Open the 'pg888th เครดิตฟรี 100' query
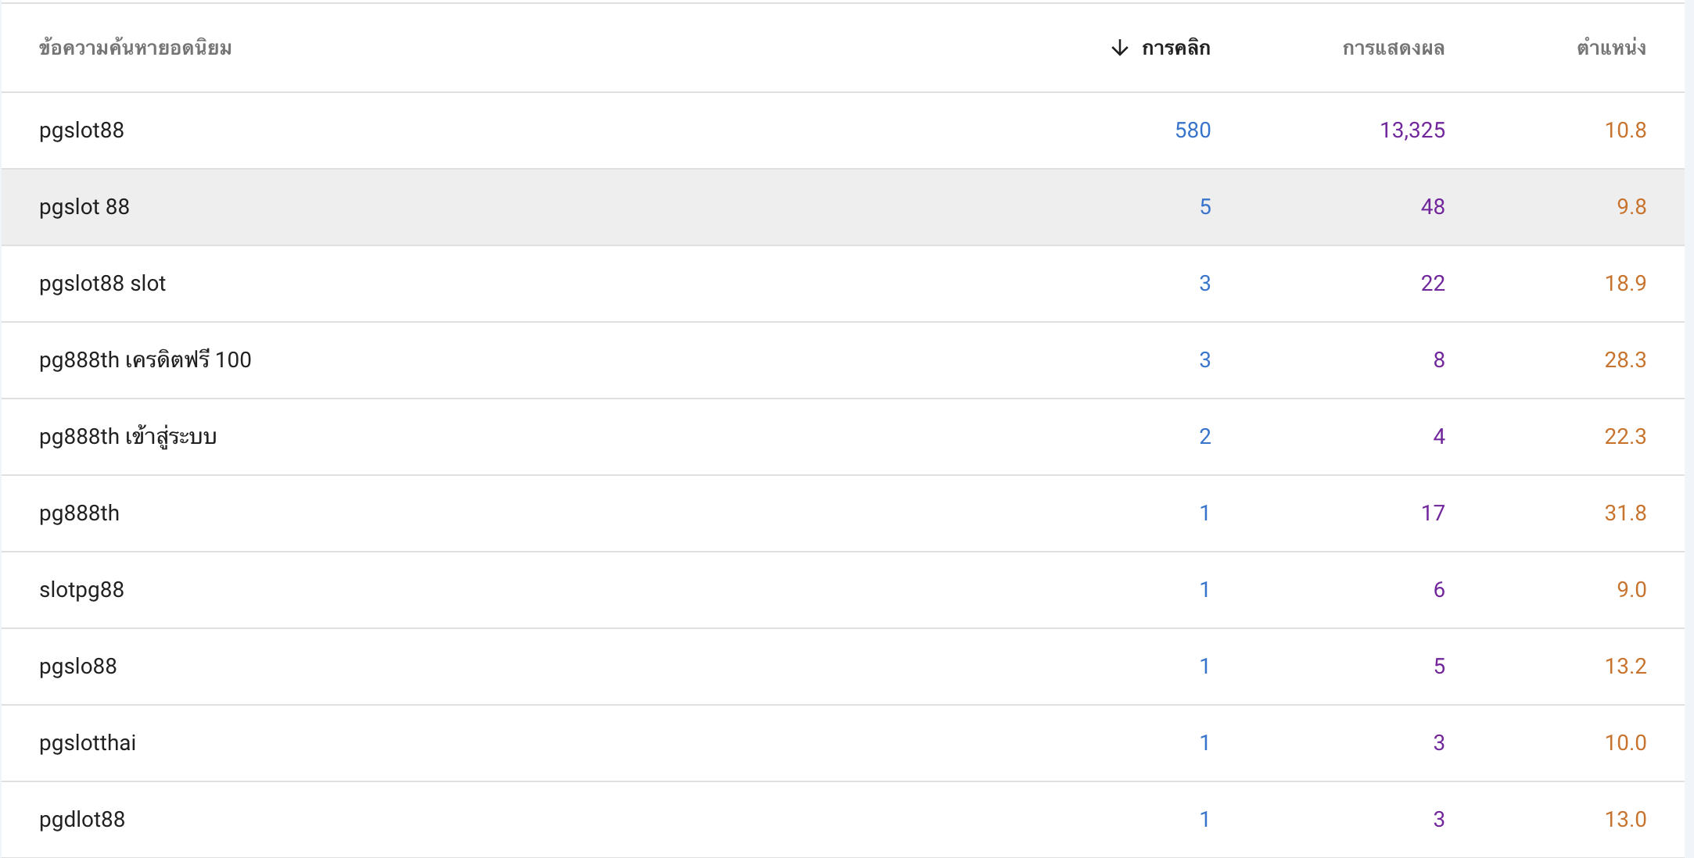Image resolution: width=1694 pixels, height=858 pixels. (145, 360)
